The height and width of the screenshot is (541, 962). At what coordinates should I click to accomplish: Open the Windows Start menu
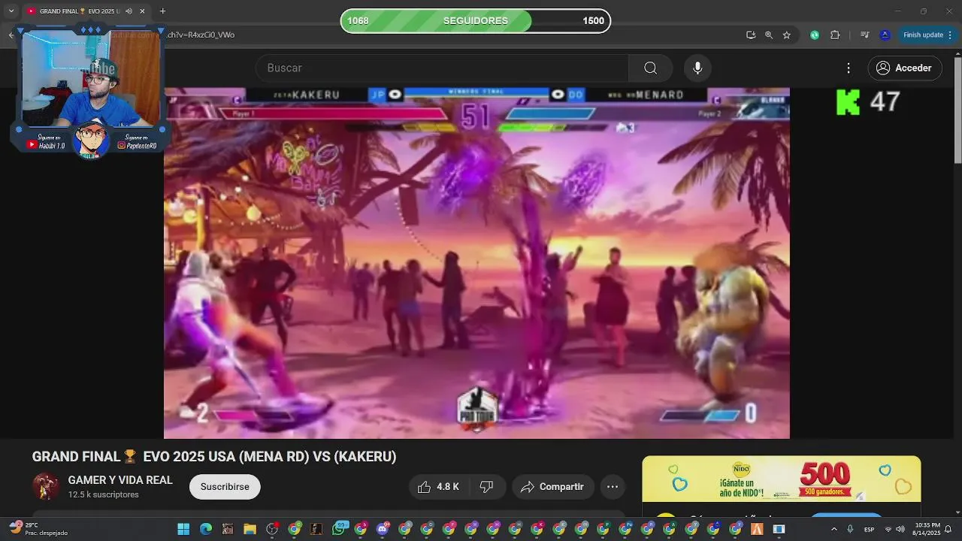coord(183,529)
